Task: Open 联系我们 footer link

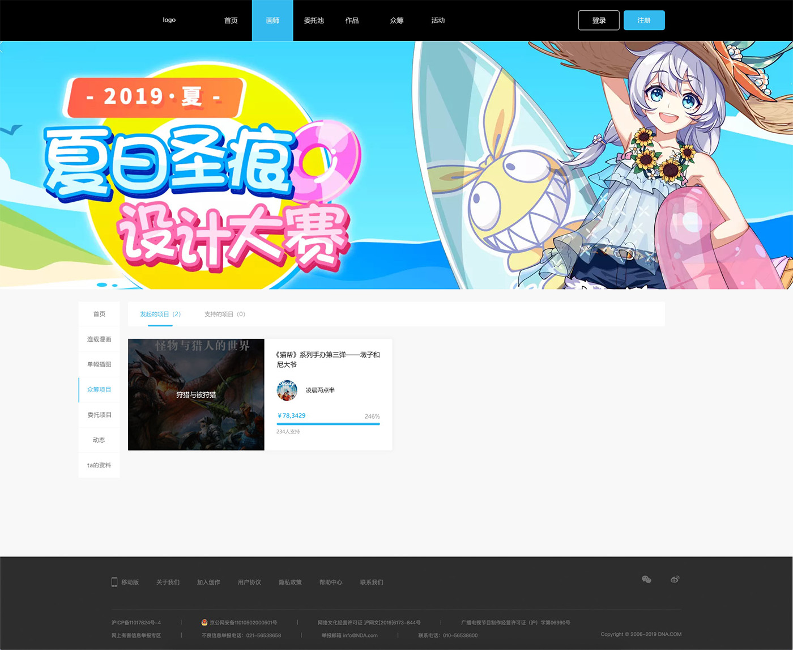Action: tap(372, 582)
